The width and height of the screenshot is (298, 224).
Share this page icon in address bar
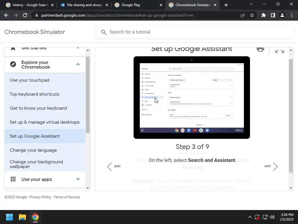pyautogui.click(x=243, y=15)
